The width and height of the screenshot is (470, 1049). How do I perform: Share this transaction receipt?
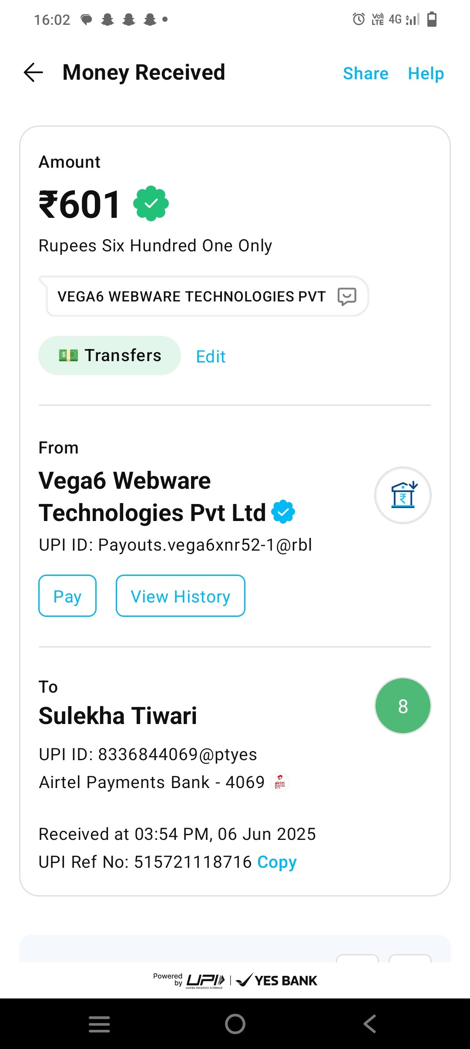[x=366, y=73]
